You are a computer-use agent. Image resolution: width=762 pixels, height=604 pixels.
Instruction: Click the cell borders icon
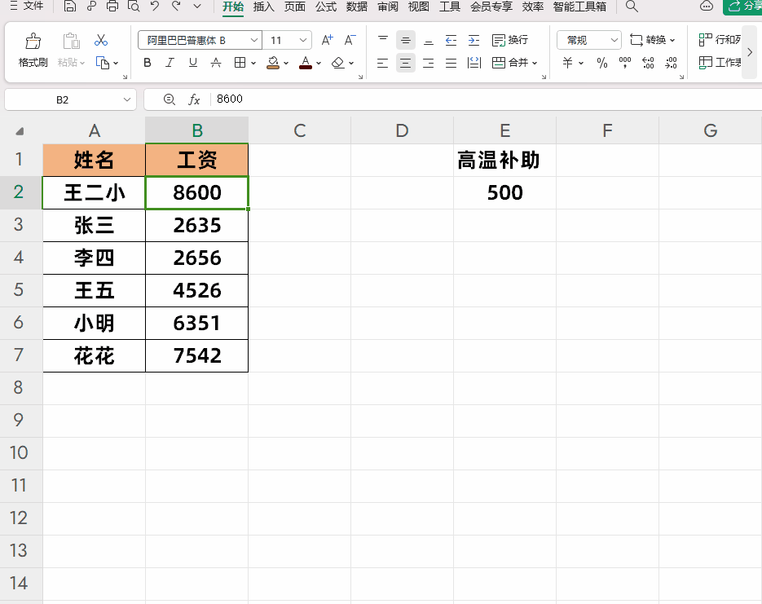pos(240,63)
